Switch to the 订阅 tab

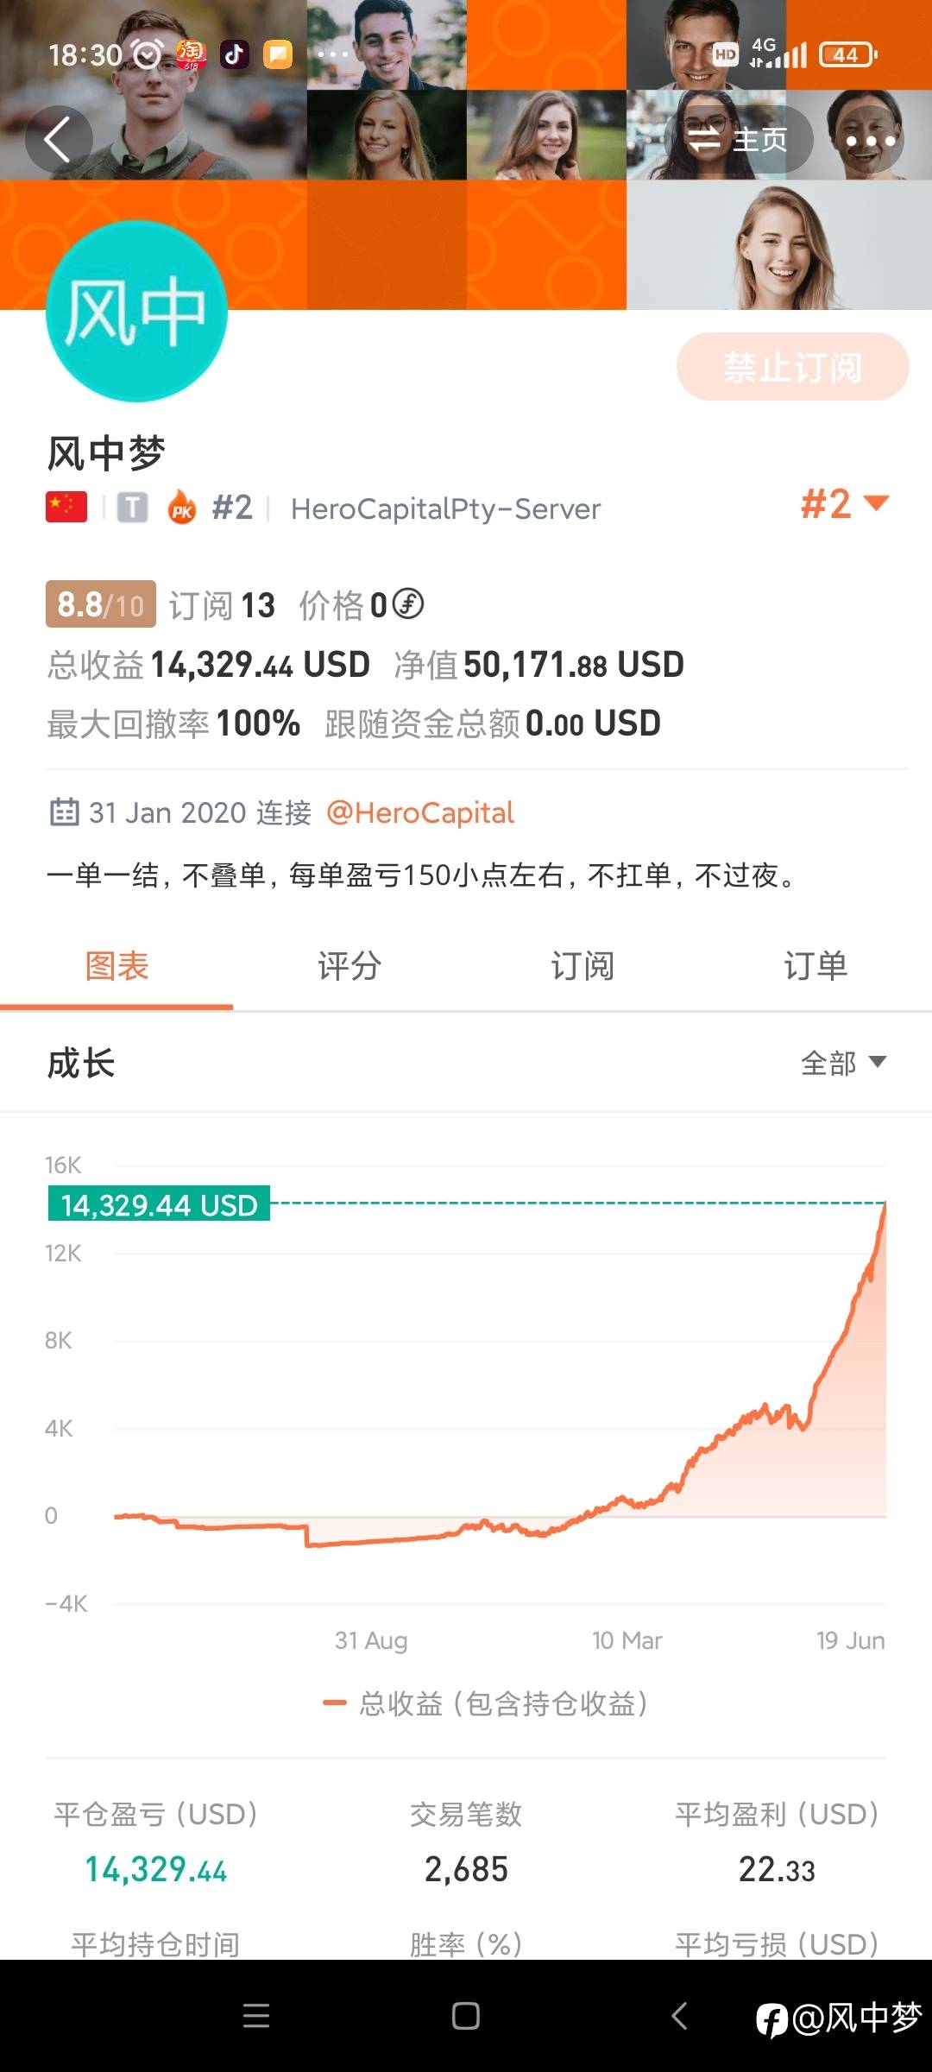[x=582, y=966]
